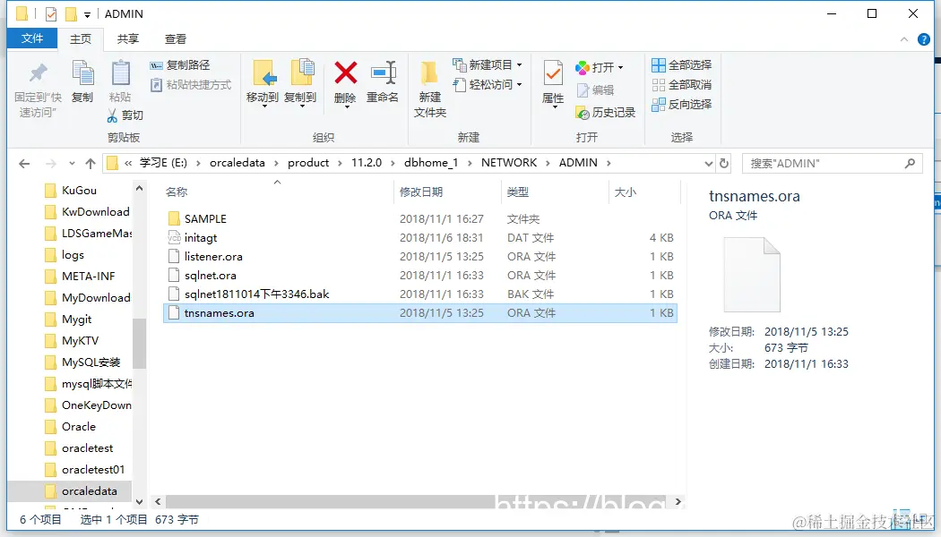The image size is (941, 537).
Task: Go to NETWORK via the breadcrumb link
Action: point(510,163)
